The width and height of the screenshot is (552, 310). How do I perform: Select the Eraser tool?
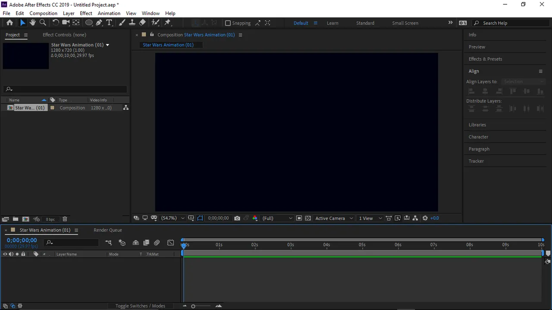pos(142,23)
